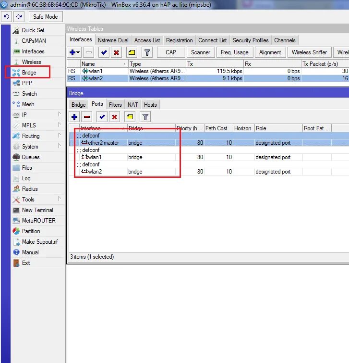Click the Undo arrow in the top toolbar

pos(6,17)
